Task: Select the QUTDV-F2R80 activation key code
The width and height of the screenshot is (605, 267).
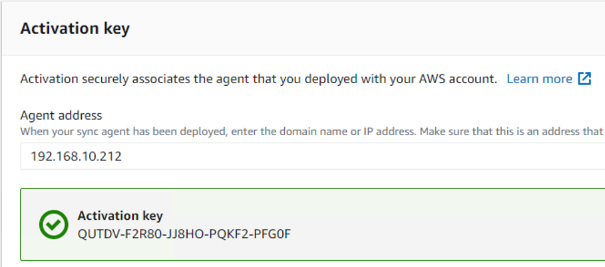Action: [x=184, y=234]
